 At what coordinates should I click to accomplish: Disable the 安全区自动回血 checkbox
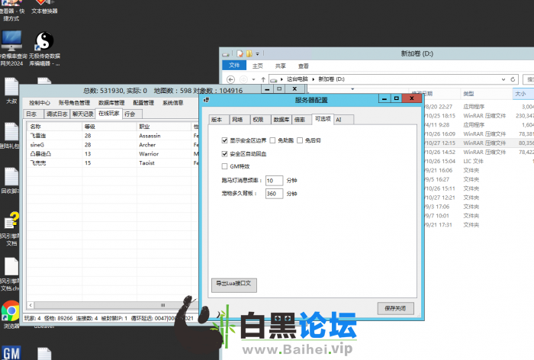(224, 153)
